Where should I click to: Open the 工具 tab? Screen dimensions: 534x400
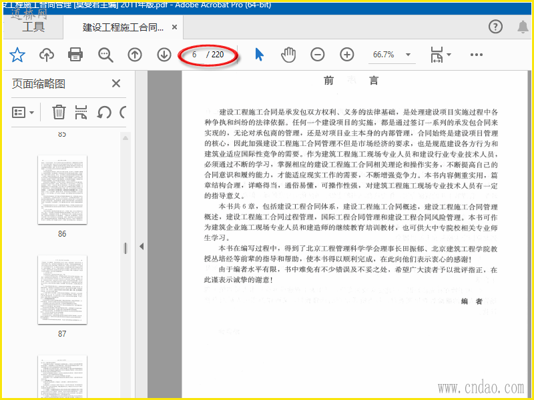point(33,27)
